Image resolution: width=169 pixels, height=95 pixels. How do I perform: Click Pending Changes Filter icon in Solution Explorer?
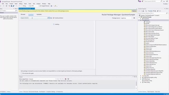[146, 11]
